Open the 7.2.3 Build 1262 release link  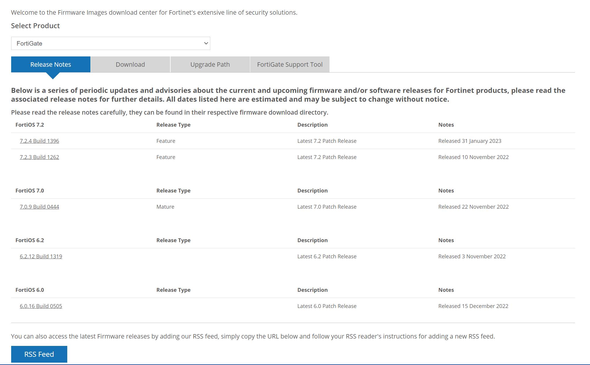39,157
